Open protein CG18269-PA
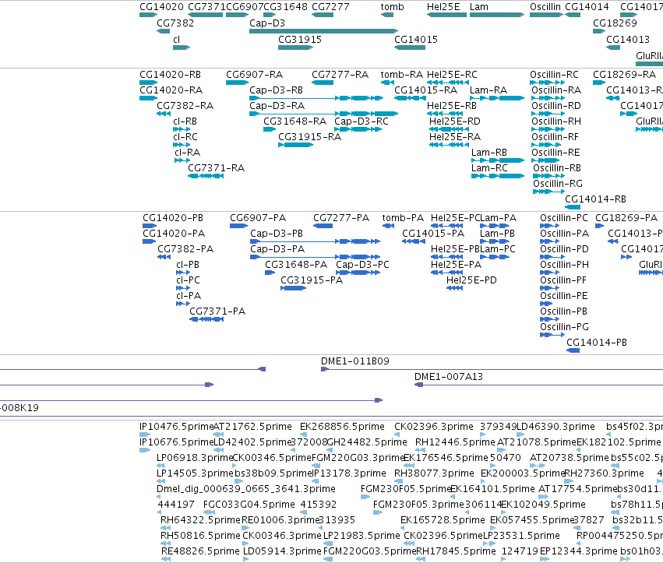 (626, 218)
